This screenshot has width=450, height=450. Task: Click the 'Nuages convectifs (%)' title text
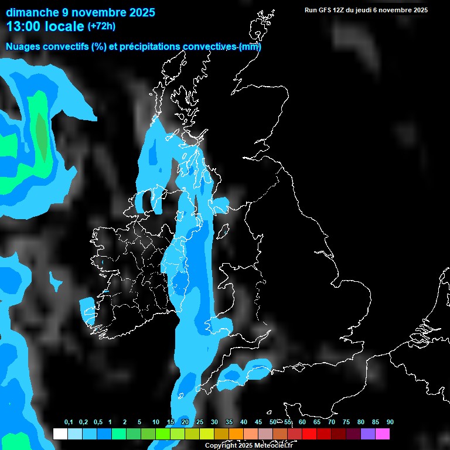coord(57,46)
